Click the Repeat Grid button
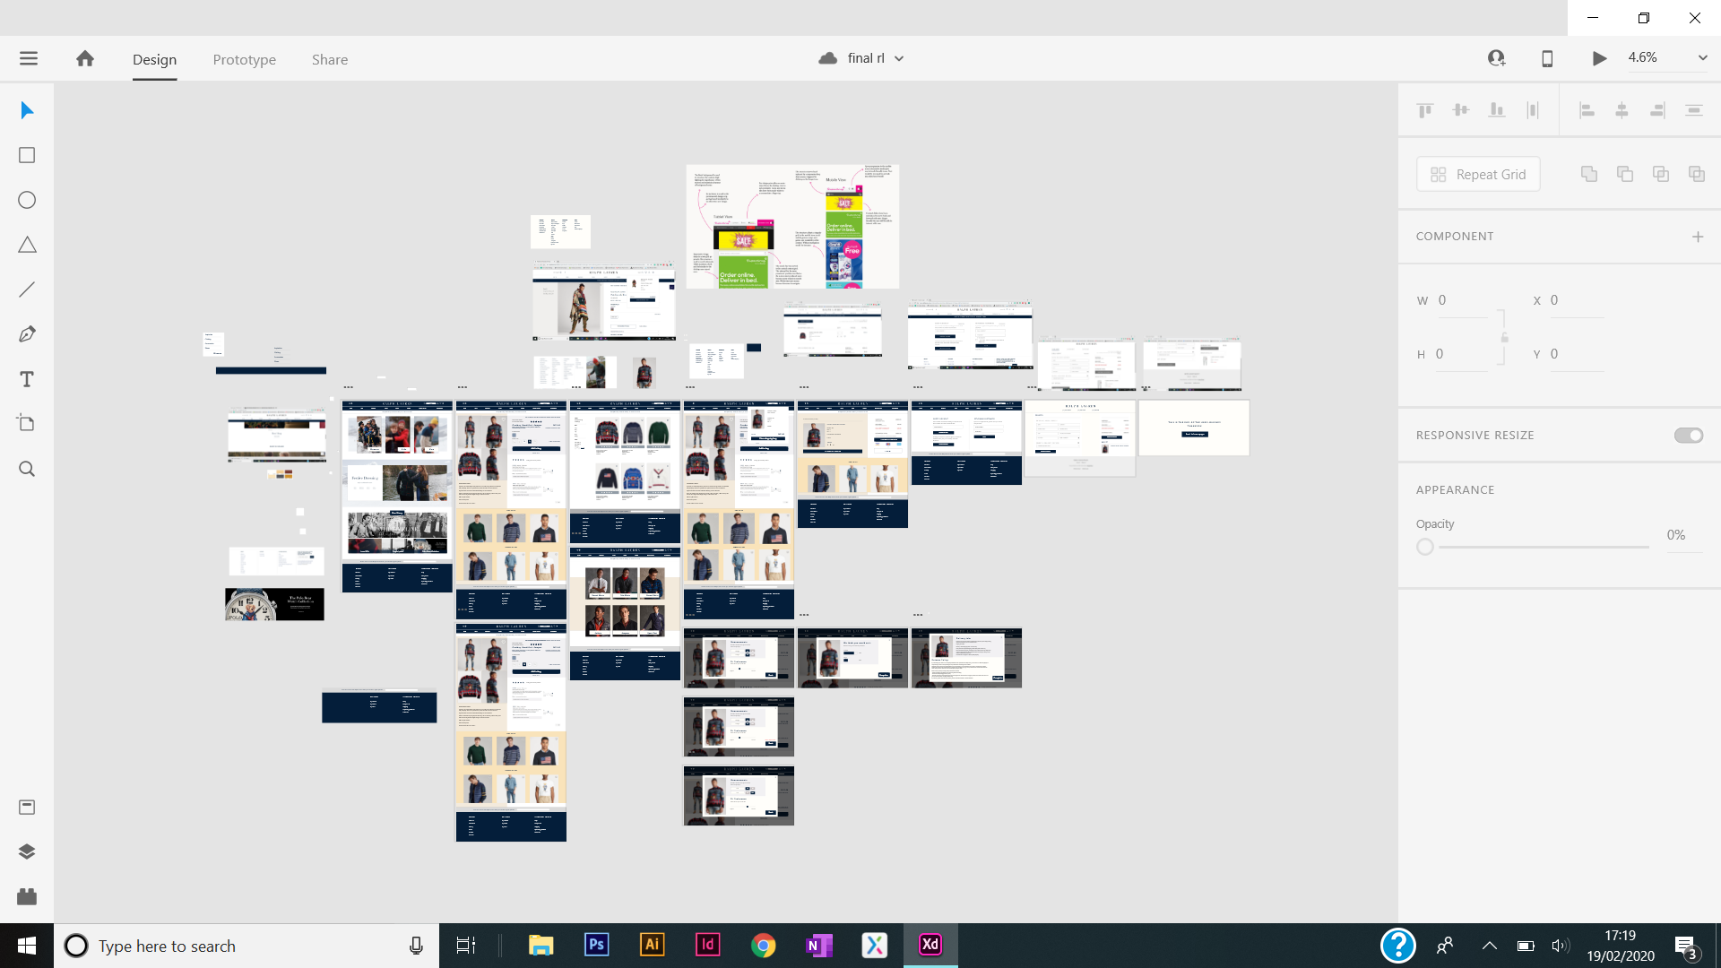Viewport: 1721px width, 968px height. coord(1478,174)
